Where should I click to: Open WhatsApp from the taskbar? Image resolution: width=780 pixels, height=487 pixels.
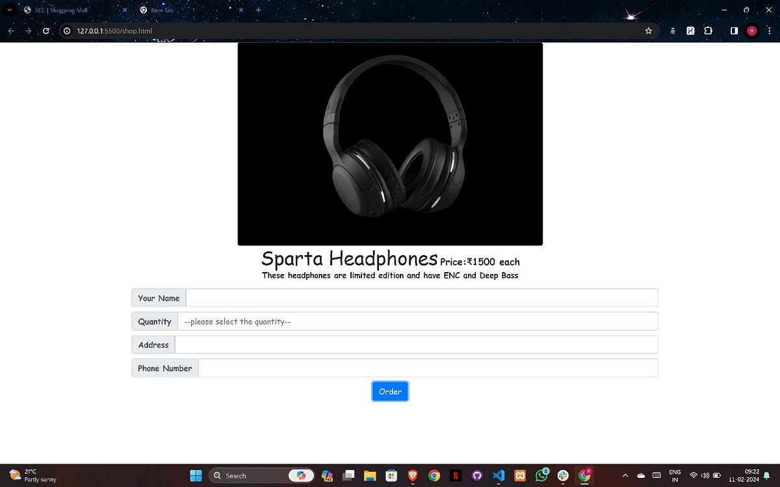pyautogui.click(x=541, y=475)
